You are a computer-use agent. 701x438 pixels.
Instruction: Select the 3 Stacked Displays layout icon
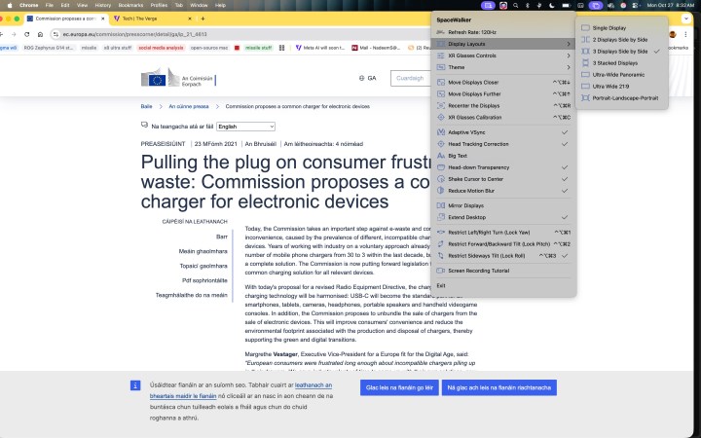[585, 62]
